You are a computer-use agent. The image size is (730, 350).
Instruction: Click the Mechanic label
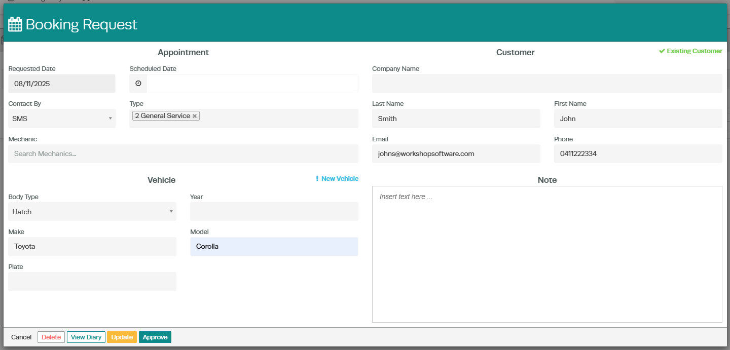[23, 139]
